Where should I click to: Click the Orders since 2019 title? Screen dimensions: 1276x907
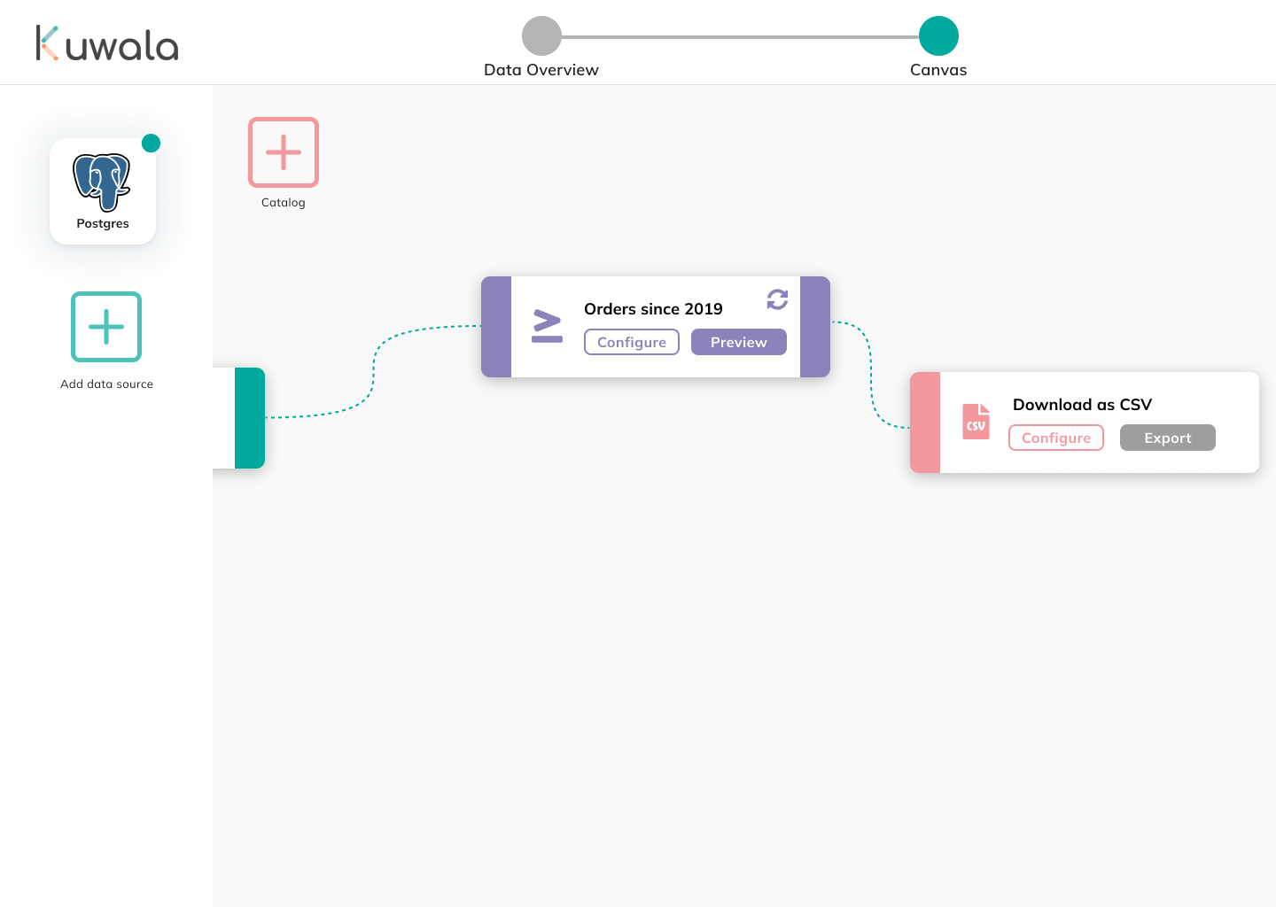(x=653, y=309)
